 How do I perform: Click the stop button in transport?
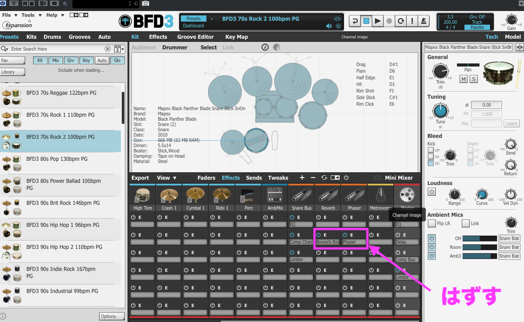click(x=366, y=21)
